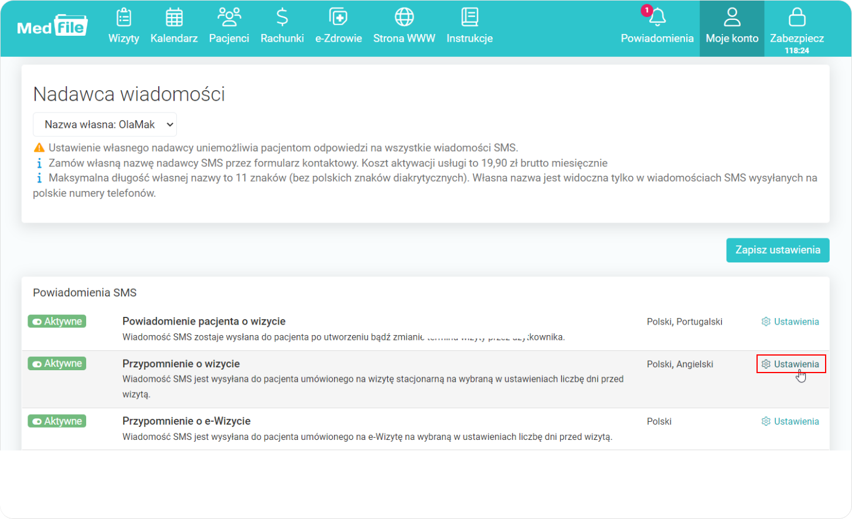The height and width of the screenshot is (519, 852).
Task: Click Powiadomienie pacjenta o wizycie title
Action: tap(204, 321)
